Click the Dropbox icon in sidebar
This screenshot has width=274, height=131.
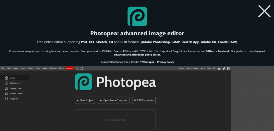click(x=6, y=99)
